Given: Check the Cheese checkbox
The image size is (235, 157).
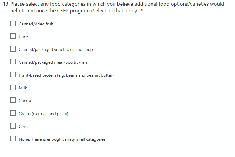Looking at the screenshot, I should [x=13, y=101].
